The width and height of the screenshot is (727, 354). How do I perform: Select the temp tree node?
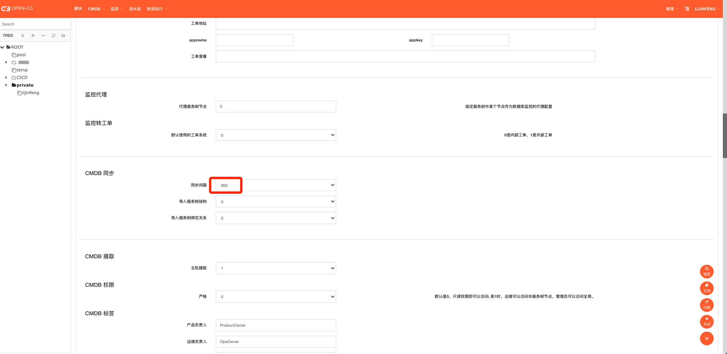22,70
